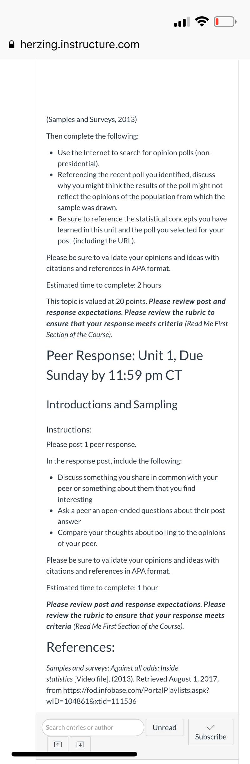
Task: Tap the padlock icon beside the site address
Action: (x=12, y=45)
